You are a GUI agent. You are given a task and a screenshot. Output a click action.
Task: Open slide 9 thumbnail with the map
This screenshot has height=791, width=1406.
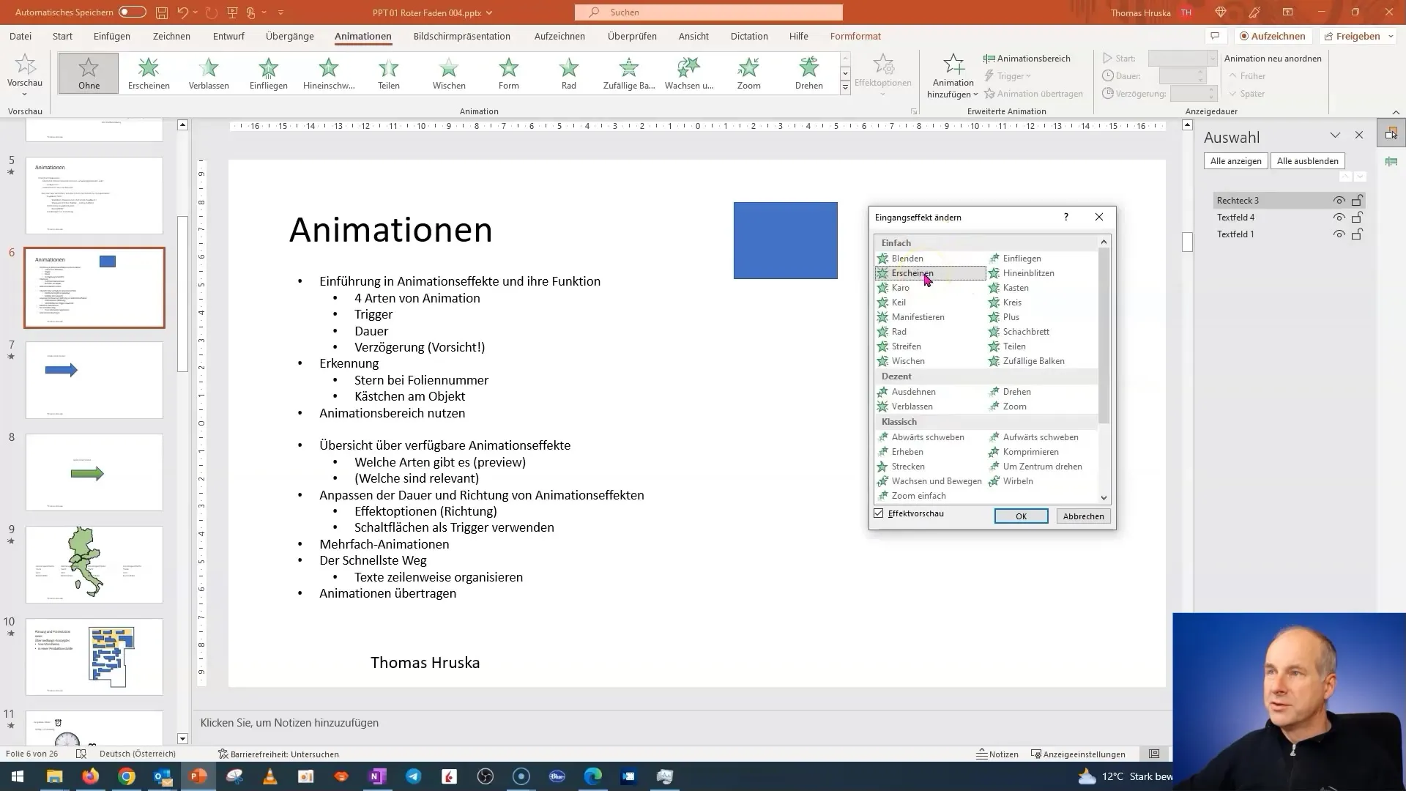pos(94,565)
